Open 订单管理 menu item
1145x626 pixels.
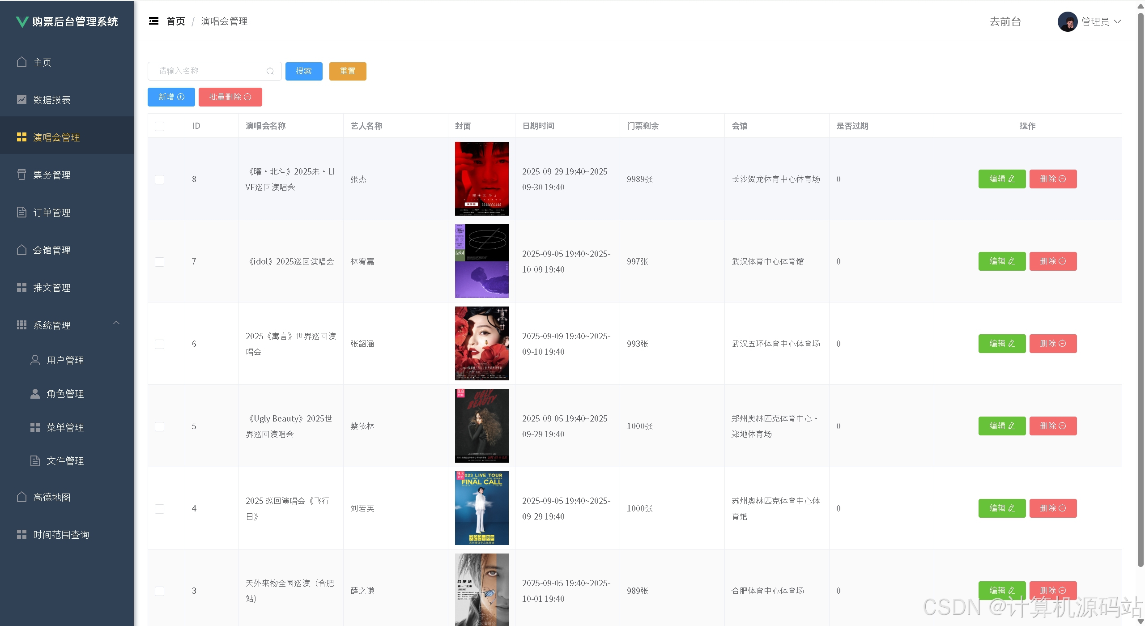(x=67, y=212)
